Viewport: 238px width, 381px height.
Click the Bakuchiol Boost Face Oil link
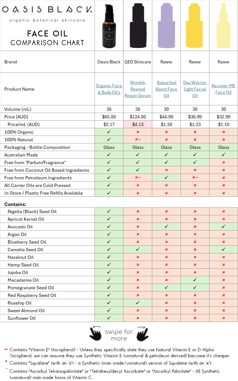tap(166, 89)
